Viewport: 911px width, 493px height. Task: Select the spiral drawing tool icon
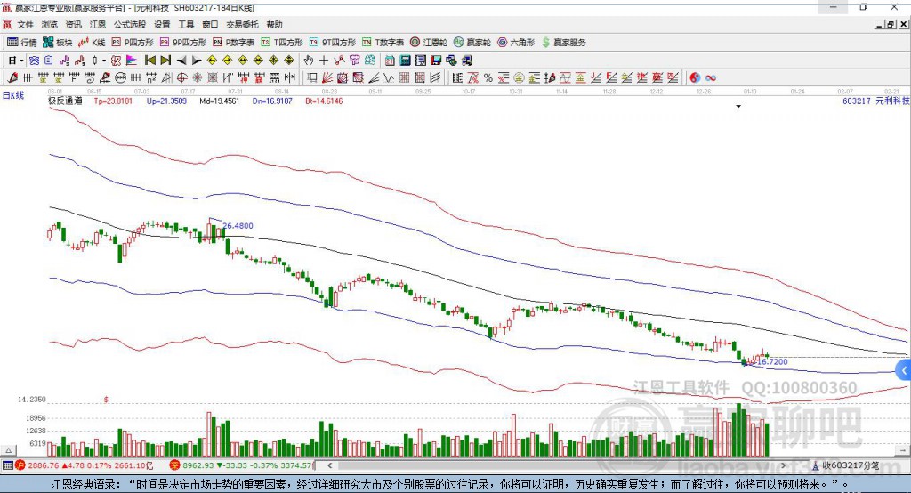click(x=90, y=78)
